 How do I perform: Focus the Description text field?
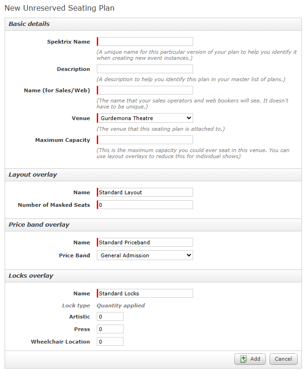point(145,69)
